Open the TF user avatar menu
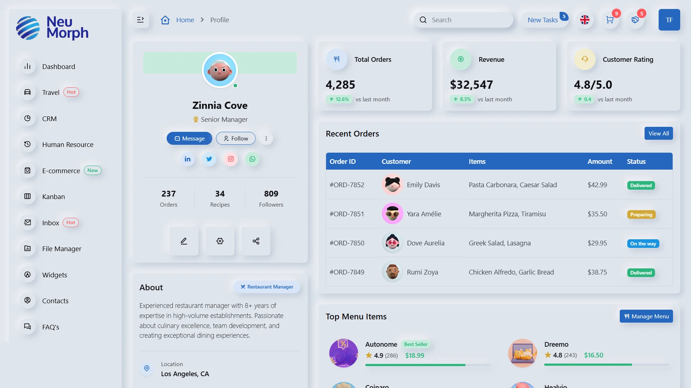Image resolution: width=691 pixels, height=388 pixels. click(669, 20)
